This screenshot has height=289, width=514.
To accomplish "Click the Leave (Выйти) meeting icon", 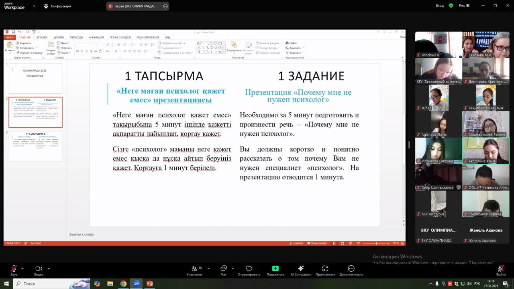I will pyautogui.click(x=500, y=269).
